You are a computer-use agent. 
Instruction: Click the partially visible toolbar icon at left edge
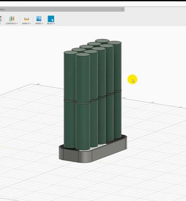click(x=1, y=19)
